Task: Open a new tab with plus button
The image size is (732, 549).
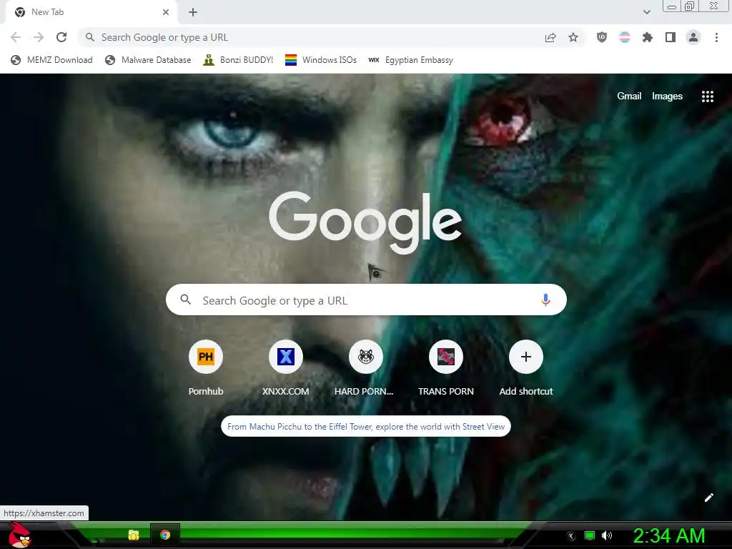Action: pos(193,12)
